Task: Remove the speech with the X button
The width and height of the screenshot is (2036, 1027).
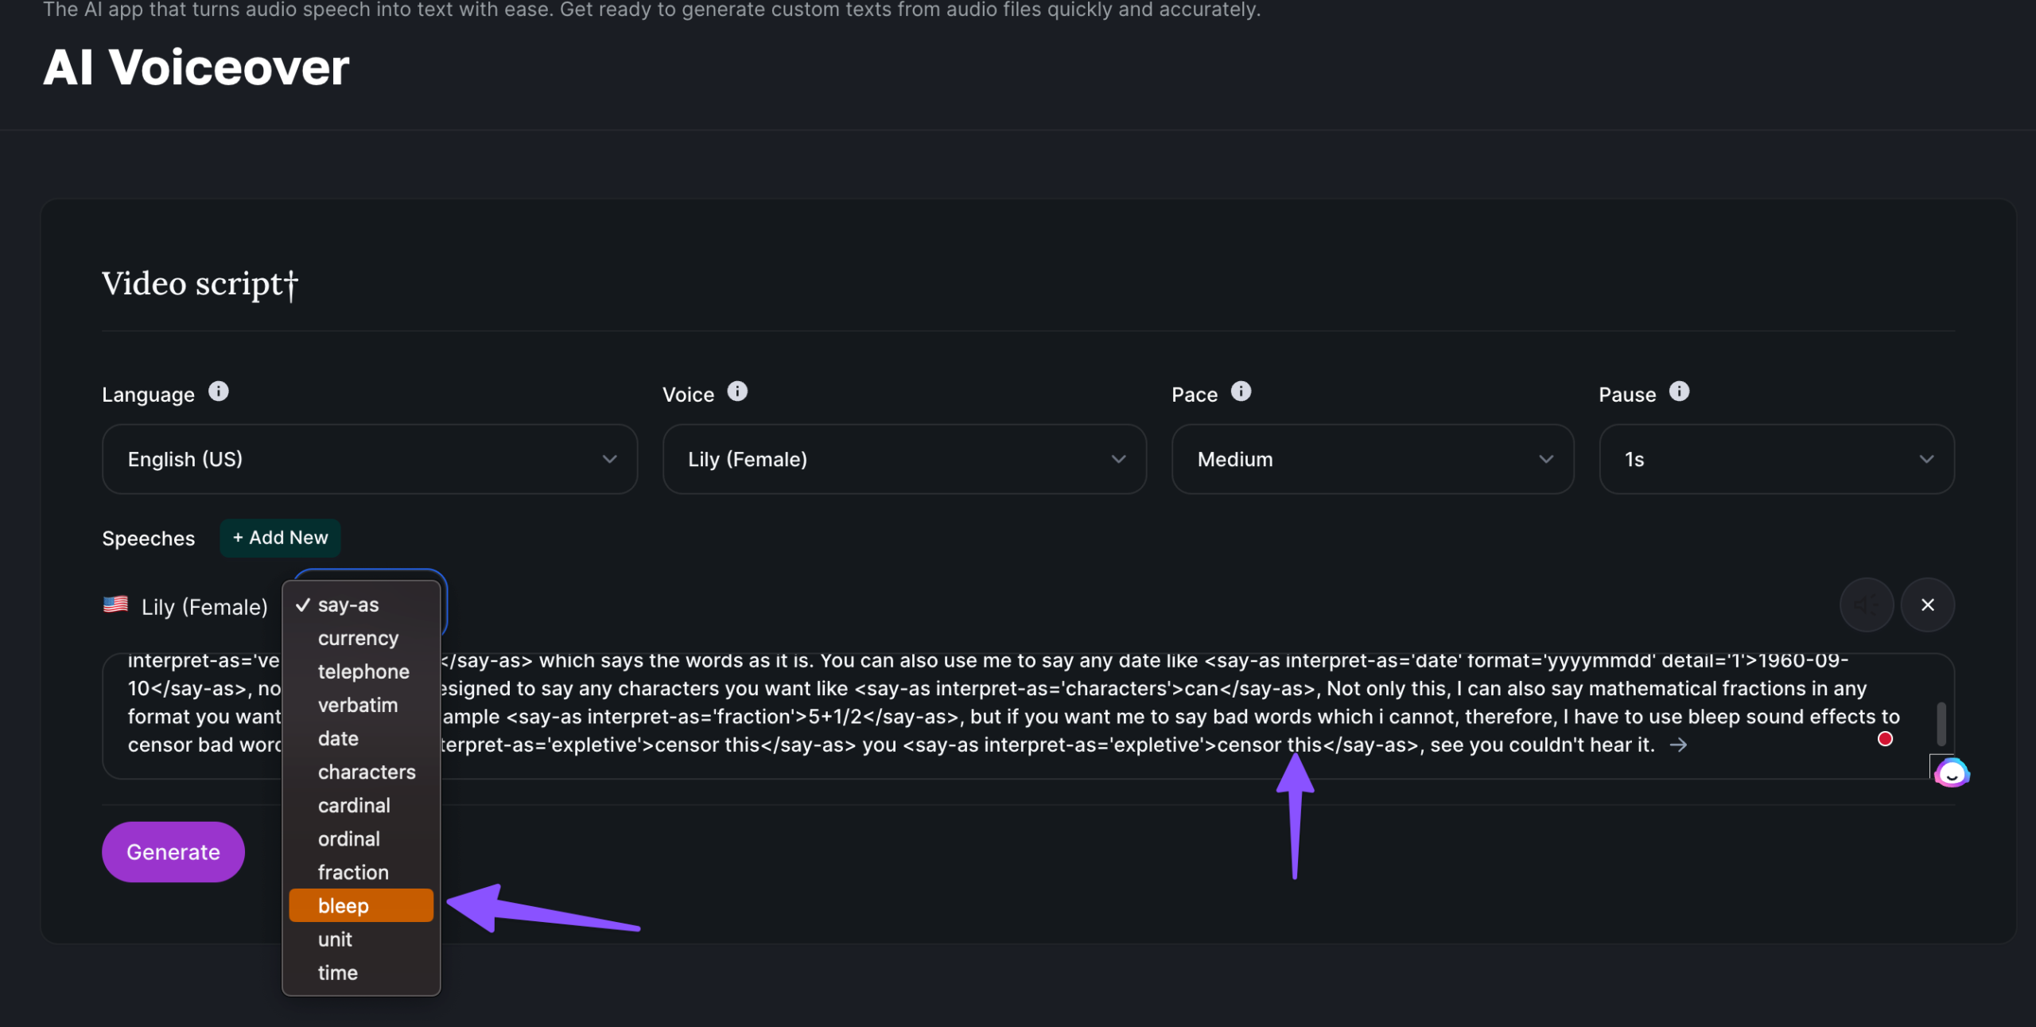Action: [x=1927, y=605]
